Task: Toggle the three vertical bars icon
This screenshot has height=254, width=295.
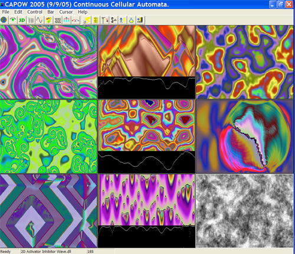Action: [31, 20]
